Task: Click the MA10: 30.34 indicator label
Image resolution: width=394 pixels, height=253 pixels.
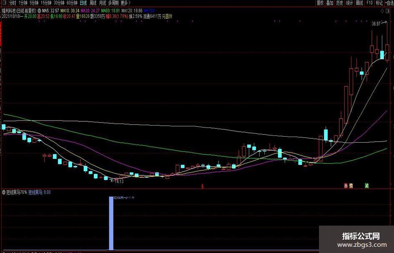Action: pyautogui.click(x=70, y=11)
